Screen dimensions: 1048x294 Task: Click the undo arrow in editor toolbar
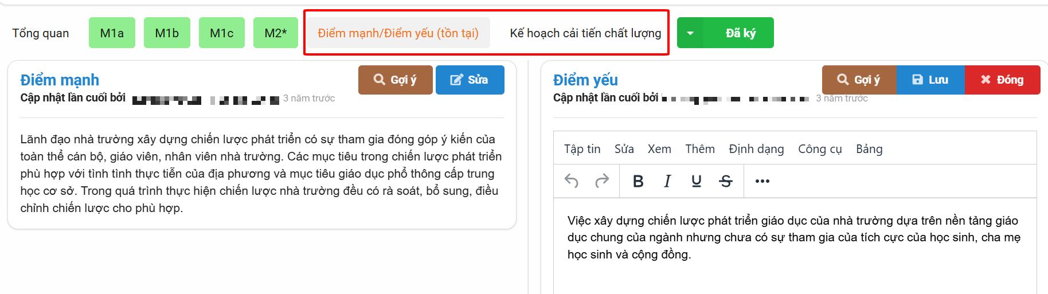[572, 181]
